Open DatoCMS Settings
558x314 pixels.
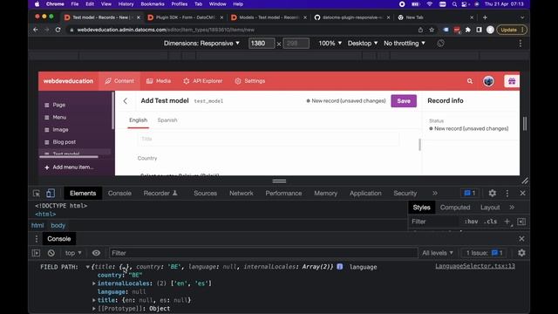tap(250, 81)
